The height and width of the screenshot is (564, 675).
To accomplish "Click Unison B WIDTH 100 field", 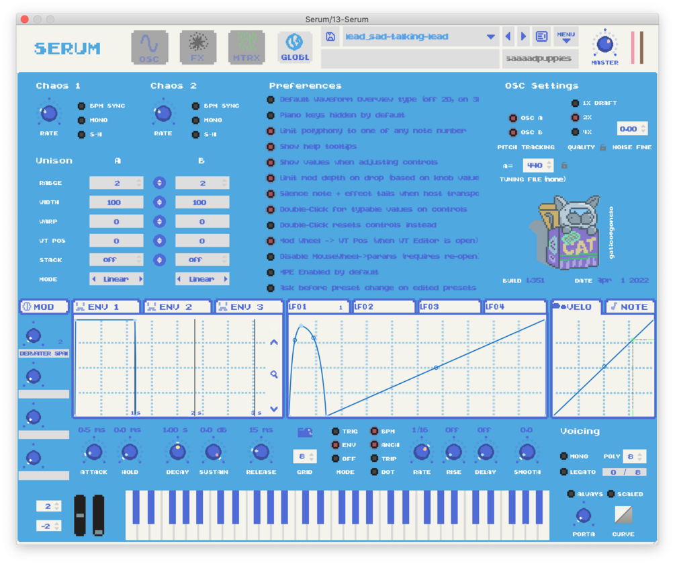I will (x=202, y=202).
